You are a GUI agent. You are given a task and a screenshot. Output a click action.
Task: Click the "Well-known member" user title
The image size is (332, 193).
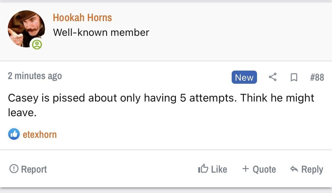pyautogui.click(x=101, y=32)
